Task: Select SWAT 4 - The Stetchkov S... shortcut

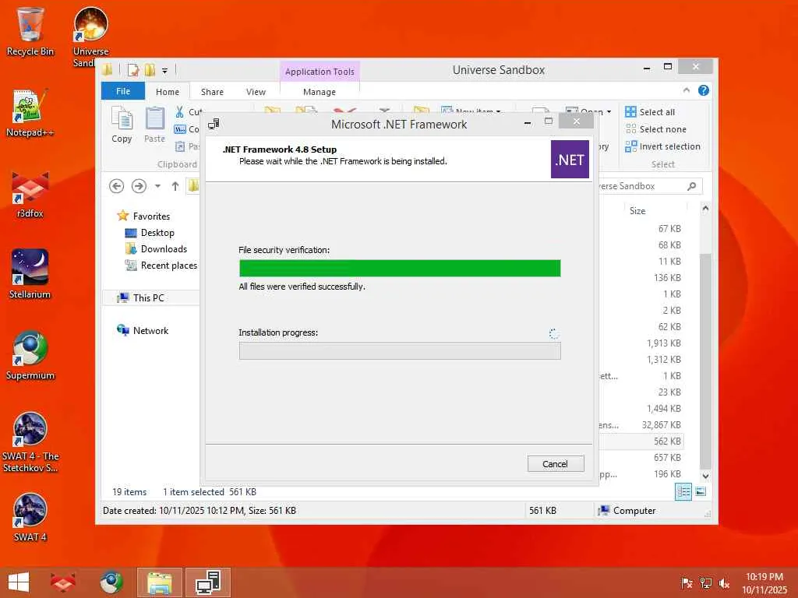Action: pyautogui.click(x=30, y=442)
